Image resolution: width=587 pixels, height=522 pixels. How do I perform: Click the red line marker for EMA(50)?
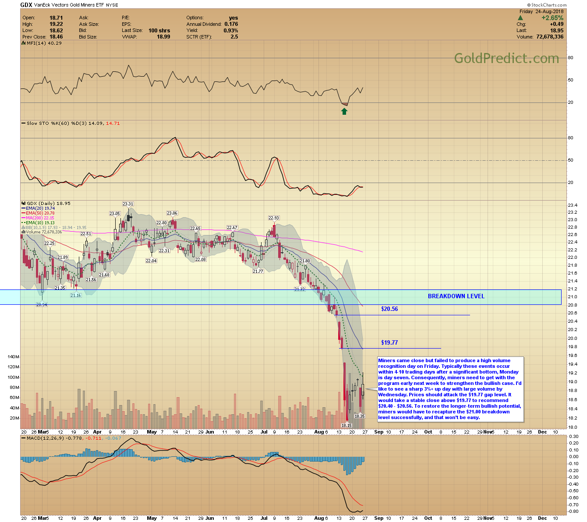coord(24,213)
